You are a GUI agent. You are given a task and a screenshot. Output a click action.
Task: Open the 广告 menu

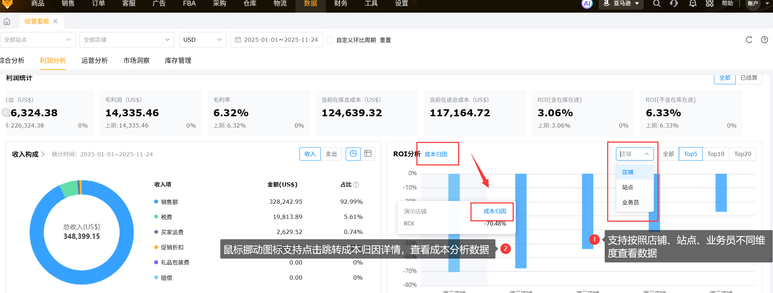(159, 4)
